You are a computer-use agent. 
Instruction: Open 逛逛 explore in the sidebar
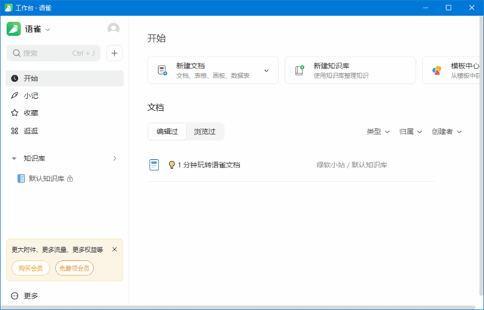(64, 130)
